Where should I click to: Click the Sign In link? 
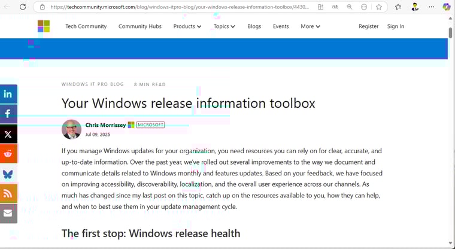396,26
